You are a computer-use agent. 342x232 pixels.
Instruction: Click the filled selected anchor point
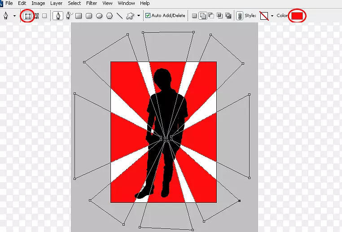239,201
